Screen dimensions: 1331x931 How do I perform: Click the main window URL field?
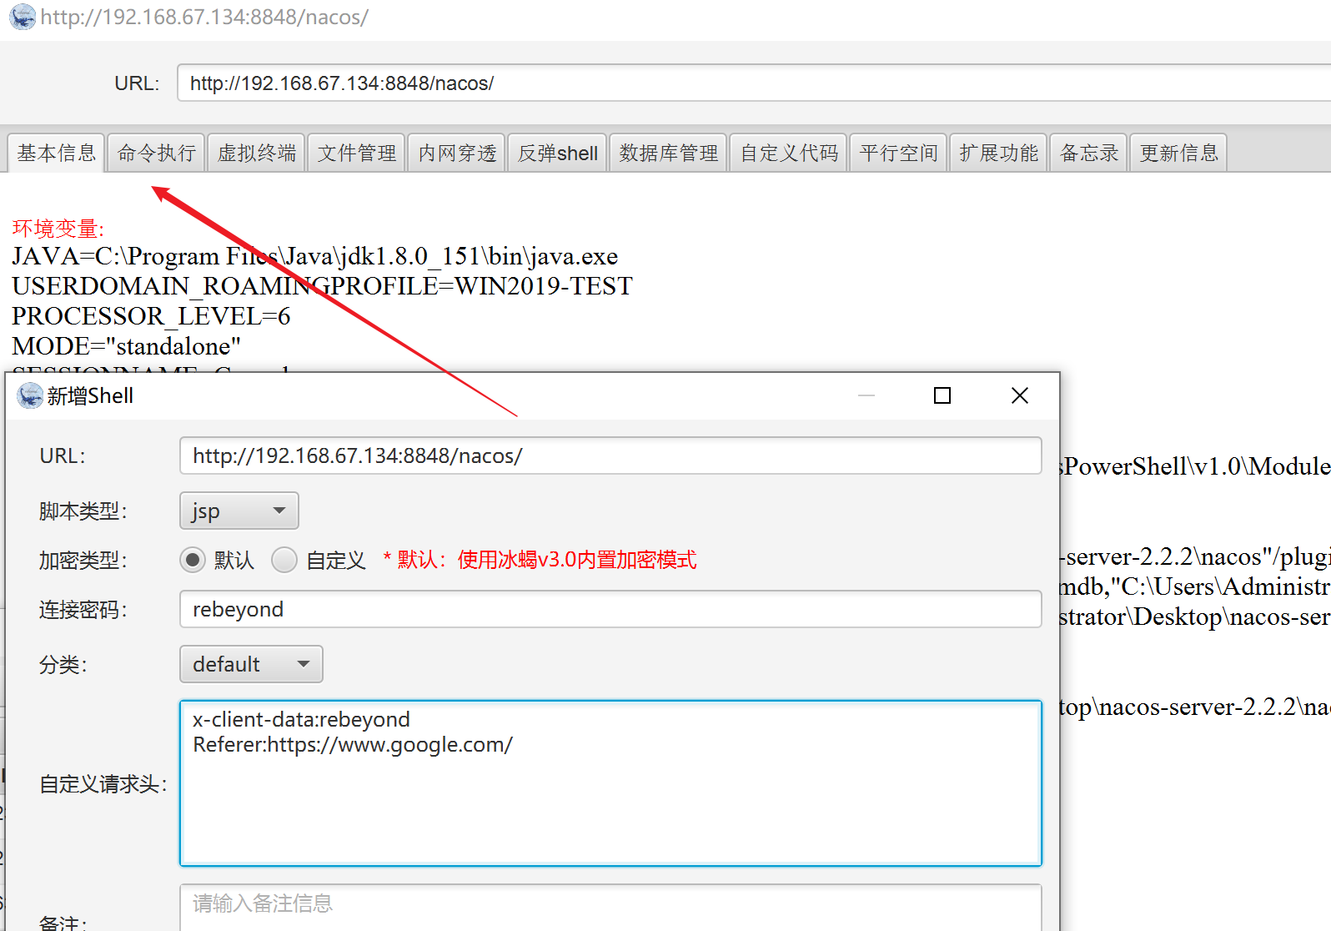pyautogui.click(x=754, y=83)
